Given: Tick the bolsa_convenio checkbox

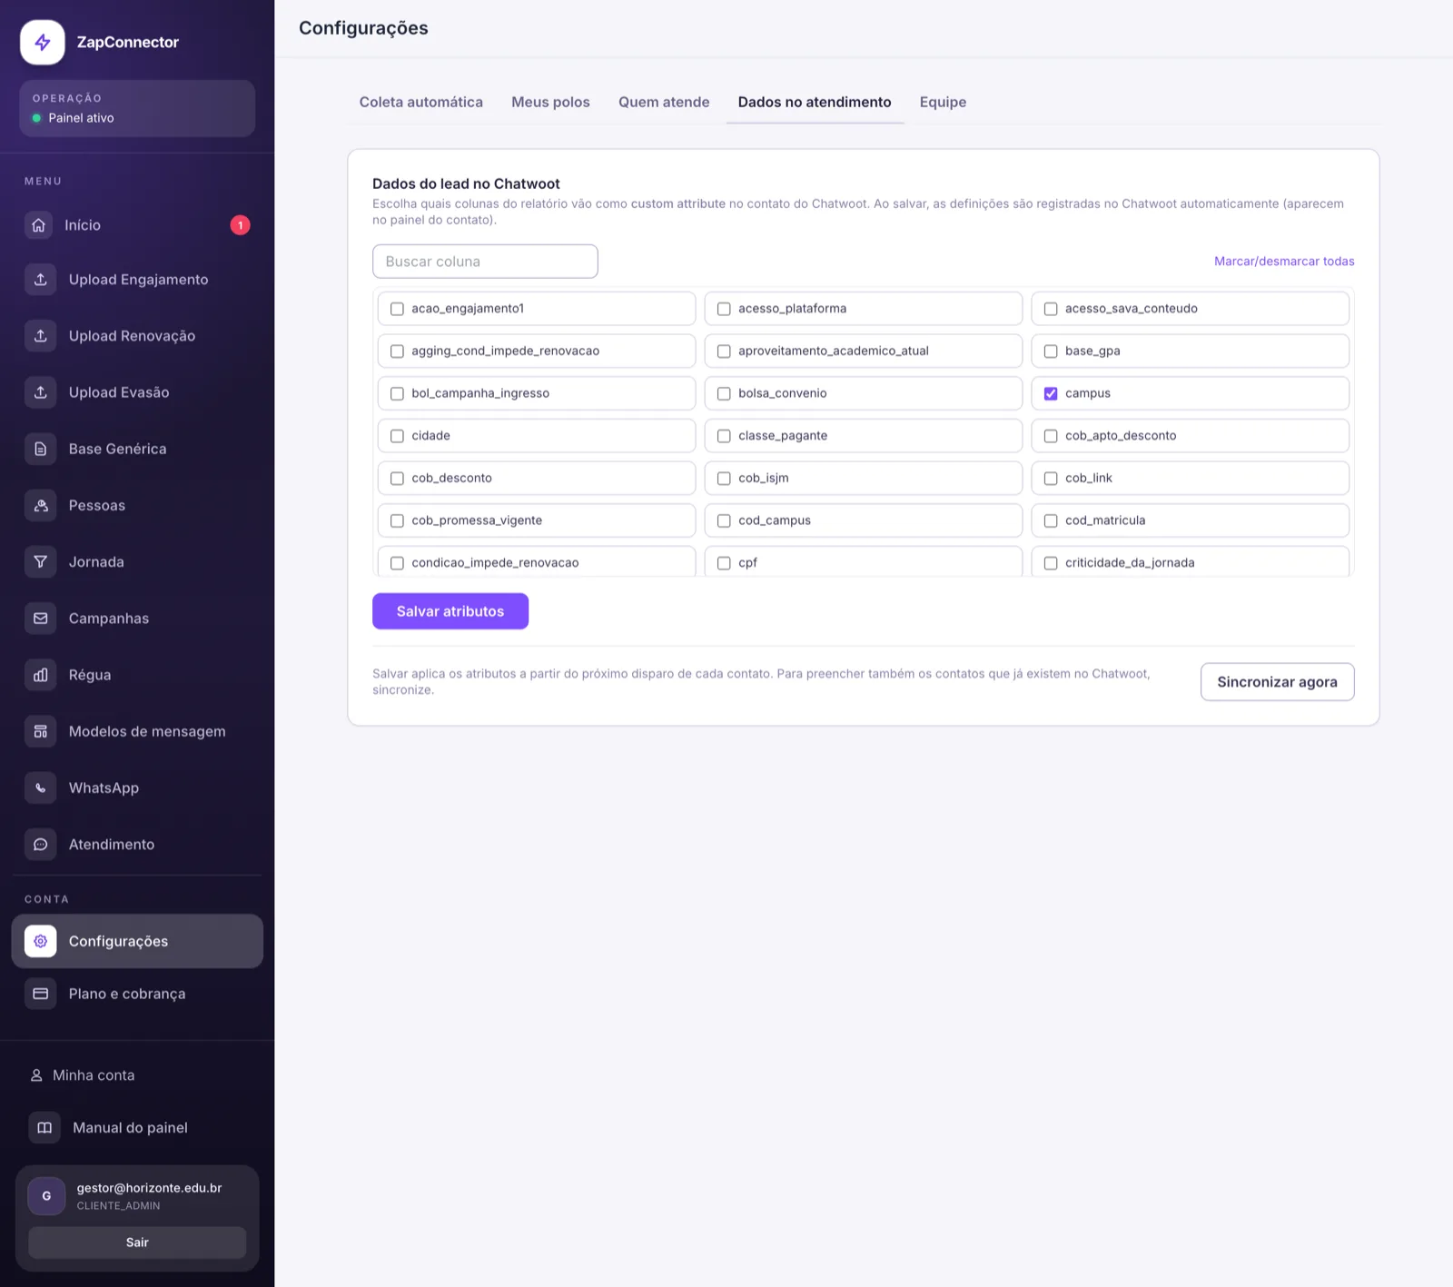Looking at the screenshot, I should (x=724, y=393).
